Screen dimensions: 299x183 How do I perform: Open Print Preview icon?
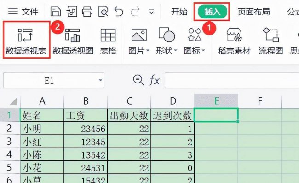click(103, 12)
